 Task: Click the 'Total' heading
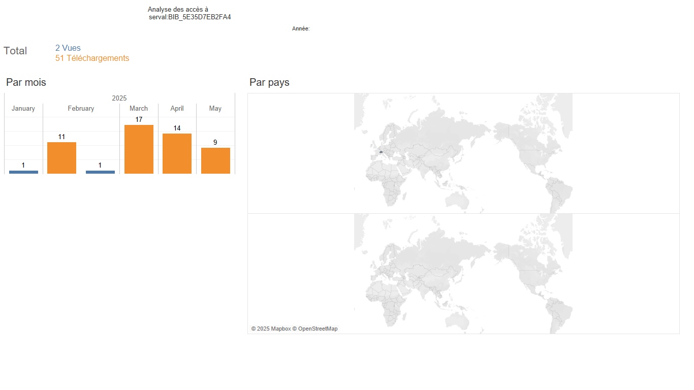click(15, 50)
